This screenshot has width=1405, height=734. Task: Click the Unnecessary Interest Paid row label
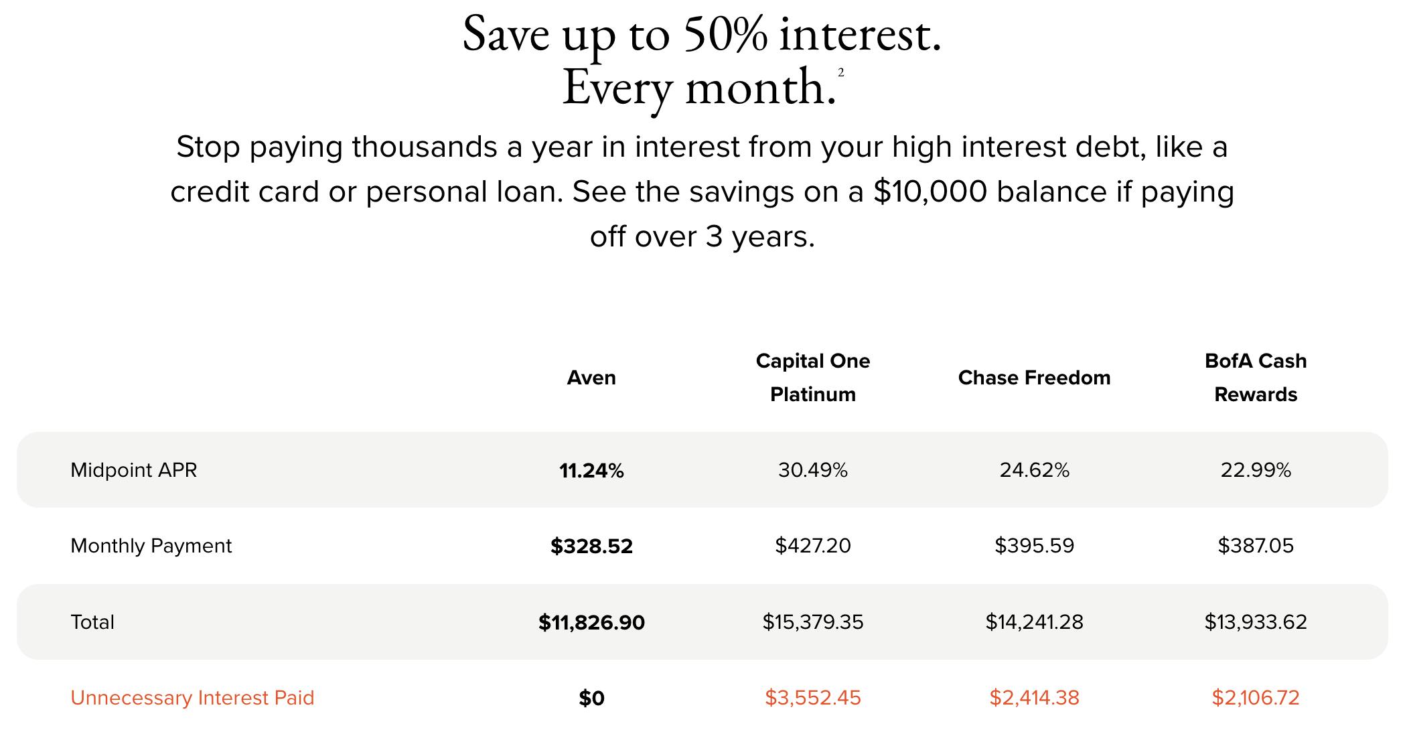192,698
